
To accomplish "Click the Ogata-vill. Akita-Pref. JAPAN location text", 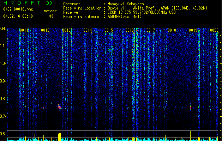I will [x=157, y=8].
